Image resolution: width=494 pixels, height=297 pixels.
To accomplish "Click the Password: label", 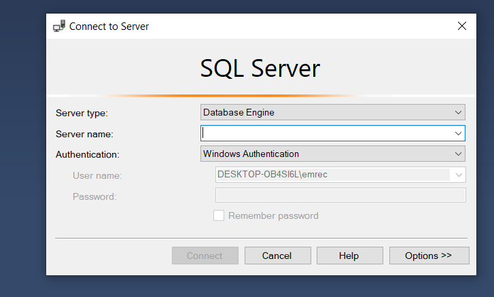I will pyautogui.click(x=94, y=196).
